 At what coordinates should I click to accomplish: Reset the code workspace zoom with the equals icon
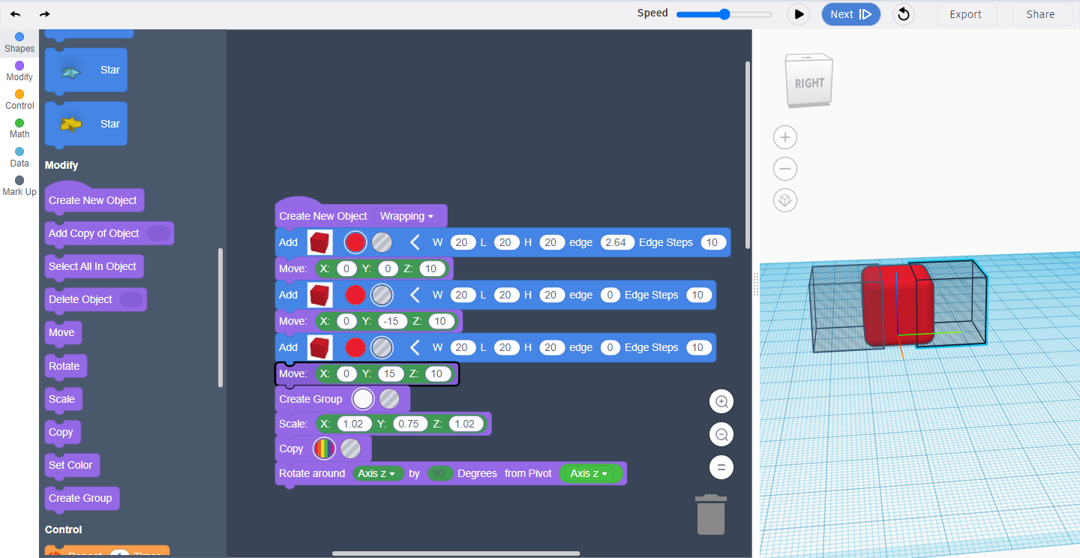coord(721,467)
